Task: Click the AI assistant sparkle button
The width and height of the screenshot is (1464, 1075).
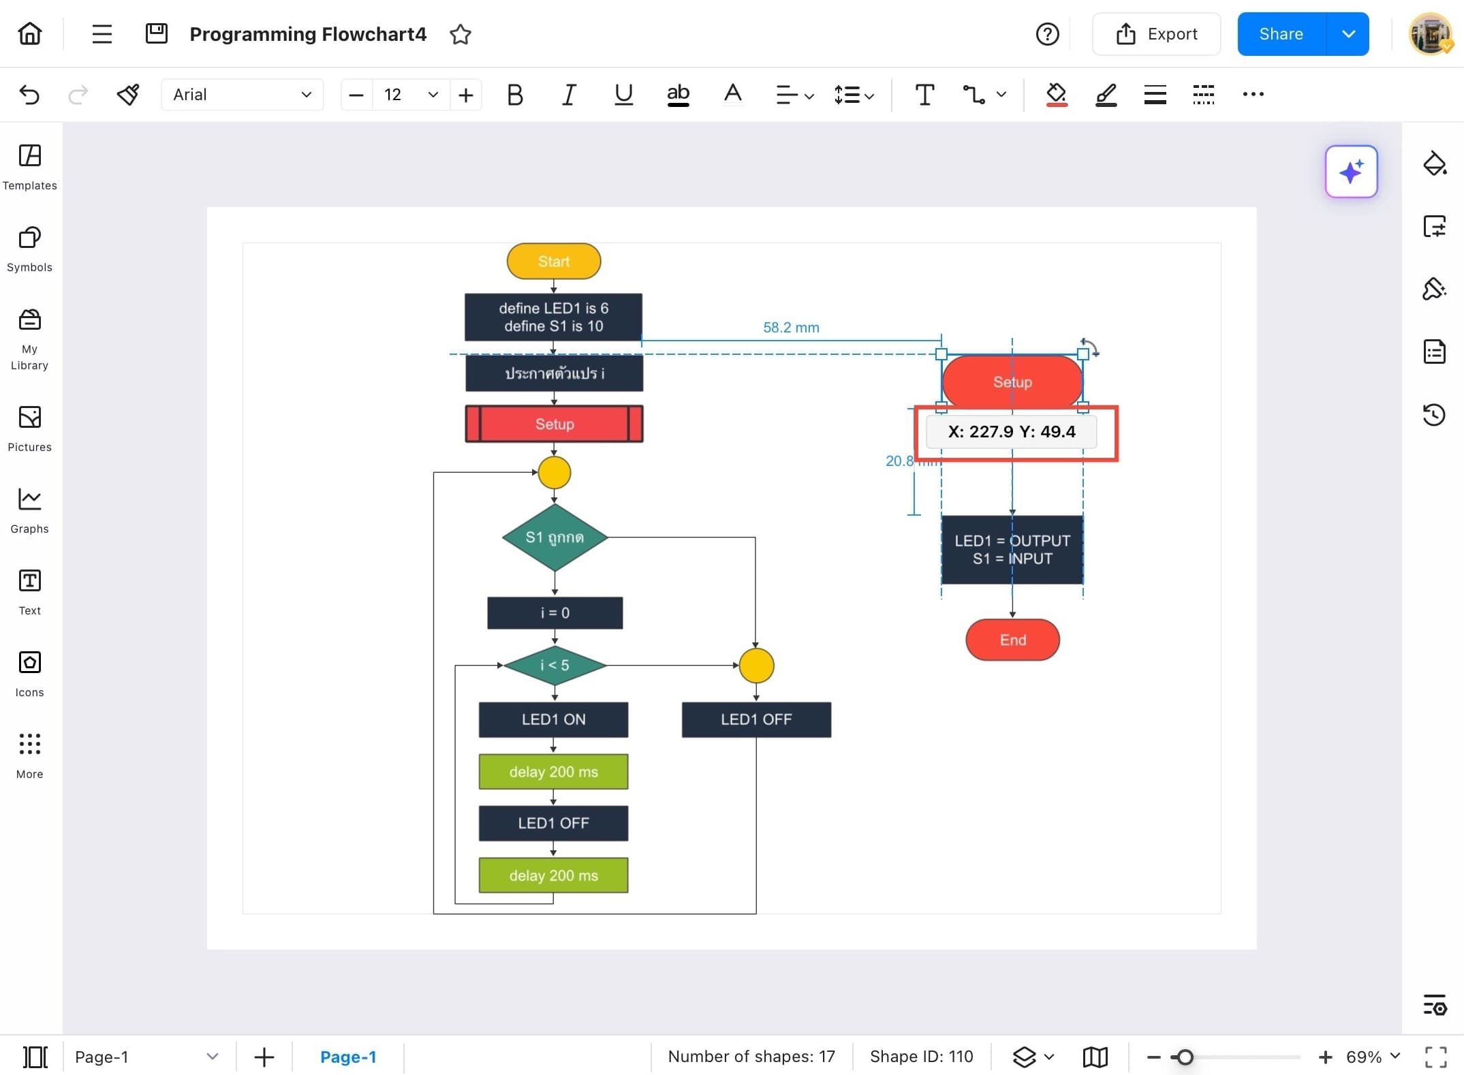Action: click(1350, 172)
